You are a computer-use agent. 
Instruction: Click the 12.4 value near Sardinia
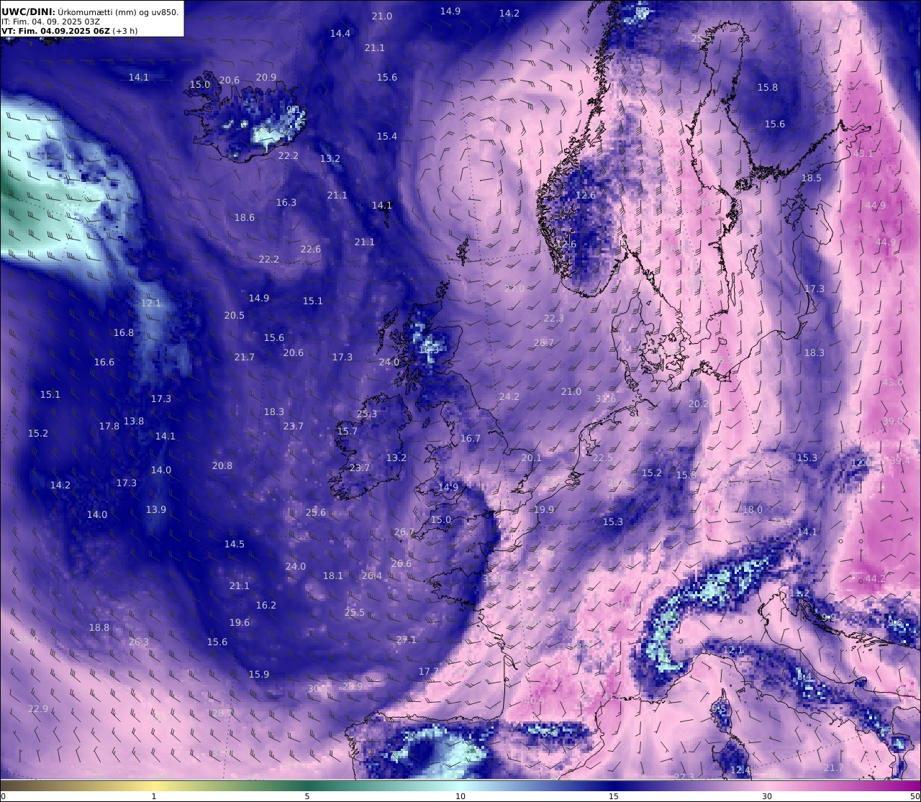[x=740, y=770]
